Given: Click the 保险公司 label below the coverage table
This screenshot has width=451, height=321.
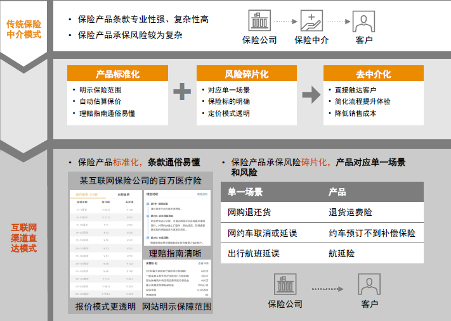Looking at the screenshot, I should (285, 304).
